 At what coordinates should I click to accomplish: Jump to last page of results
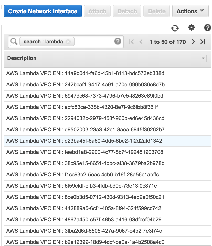coord(203,42)
